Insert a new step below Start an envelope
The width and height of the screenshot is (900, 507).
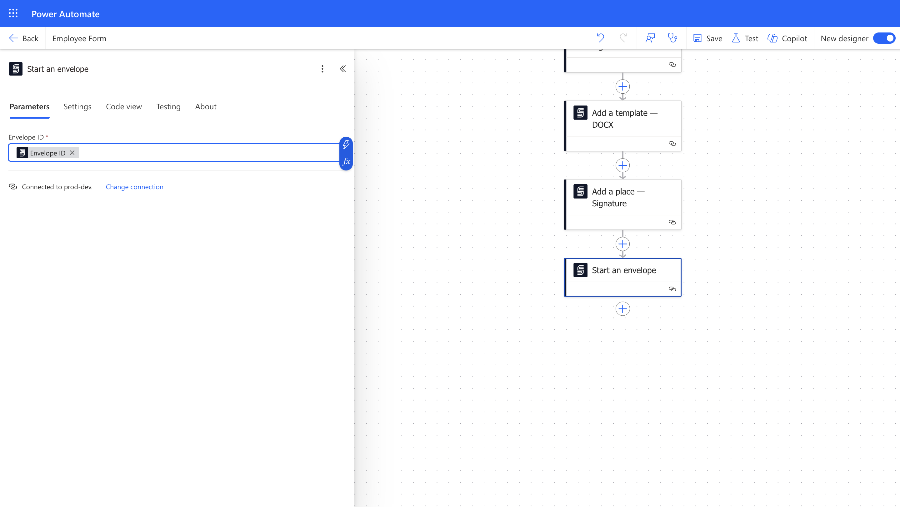coord(623,308)
